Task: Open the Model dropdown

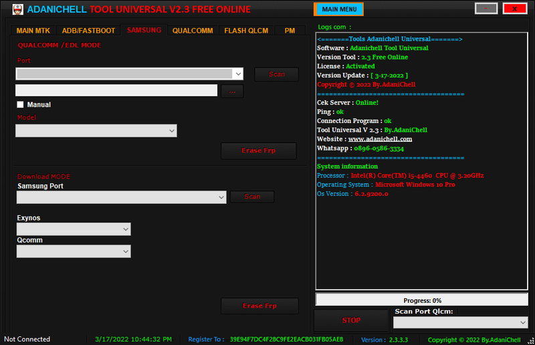Action: click(96, 130)
